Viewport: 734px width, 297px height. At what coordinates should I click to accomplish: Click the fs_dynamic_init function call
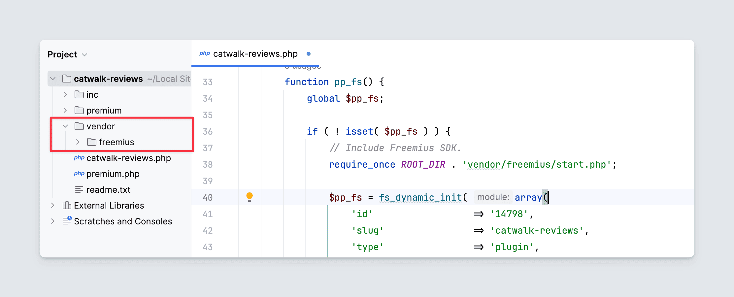click(420, 197)
